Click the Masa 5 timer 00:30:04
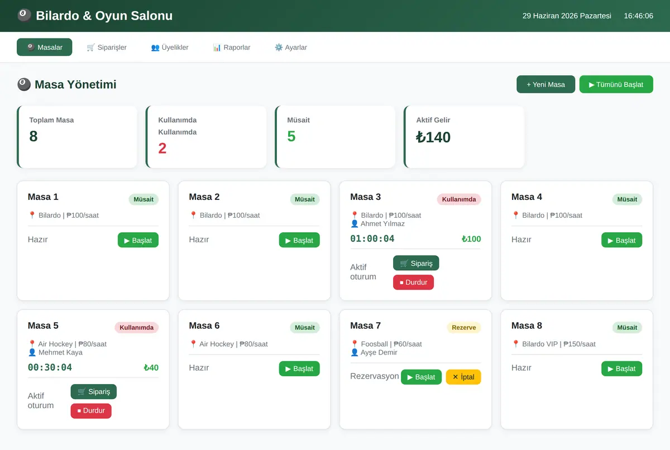The image size is (670, 450). point(50,367)
